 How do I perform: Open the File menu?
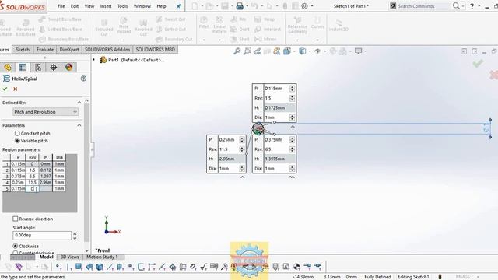click(61, 6)
